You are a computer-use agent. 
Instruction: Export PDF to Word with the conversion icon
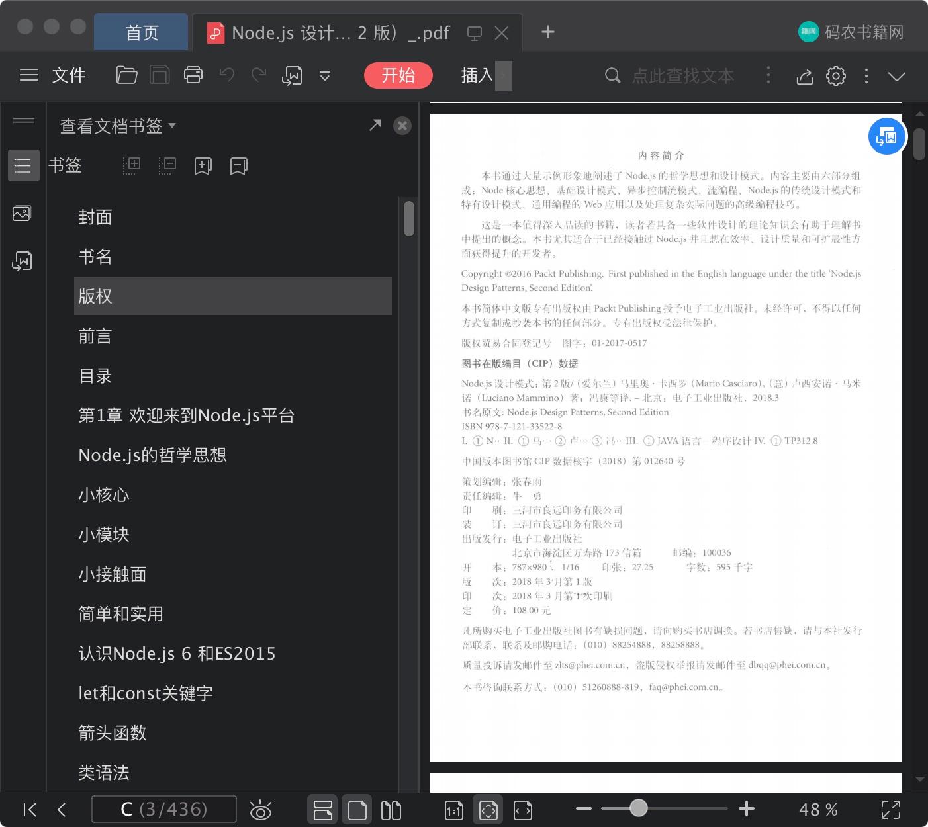tap(292, 75)
